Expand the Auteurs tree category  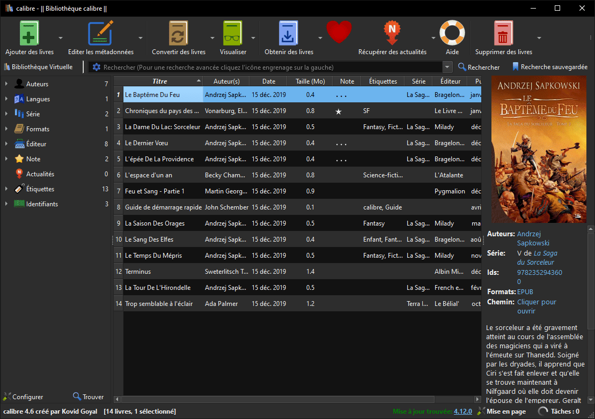click(6, 84)
